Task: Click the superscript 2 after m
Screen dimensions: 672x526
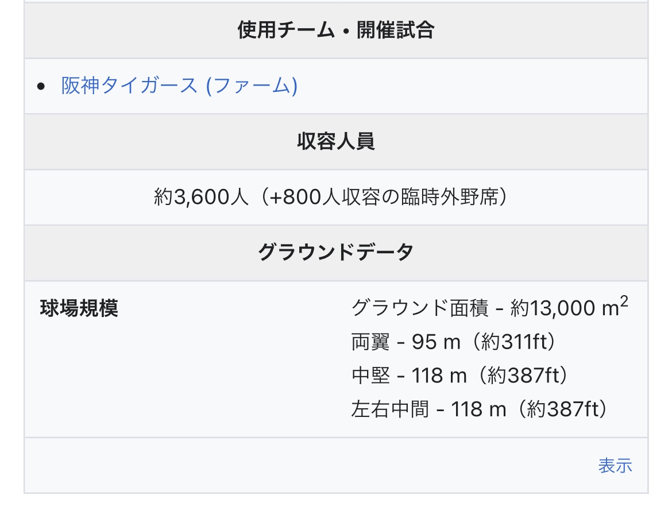Action: pos(624,302)
